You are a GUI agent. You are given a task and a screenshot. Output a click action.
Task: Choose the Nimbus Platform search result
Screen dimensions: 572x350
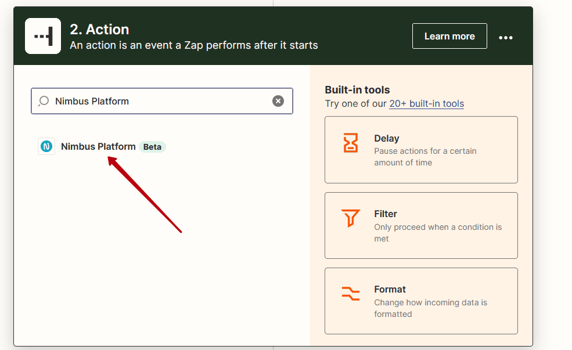(x=102, y=147)
